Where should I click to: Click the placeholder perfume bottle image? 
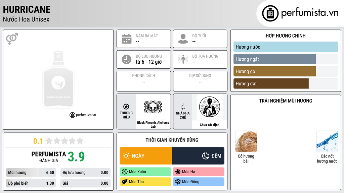tap(58, 80)
